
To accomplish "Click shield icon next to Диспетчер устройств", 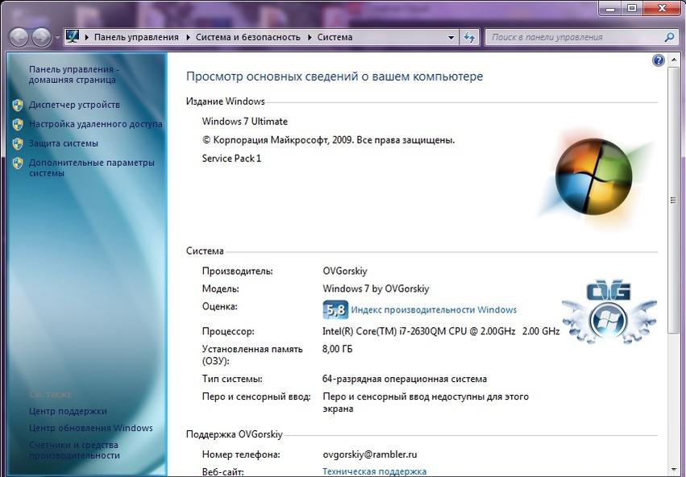I will [x=18, y=105].
